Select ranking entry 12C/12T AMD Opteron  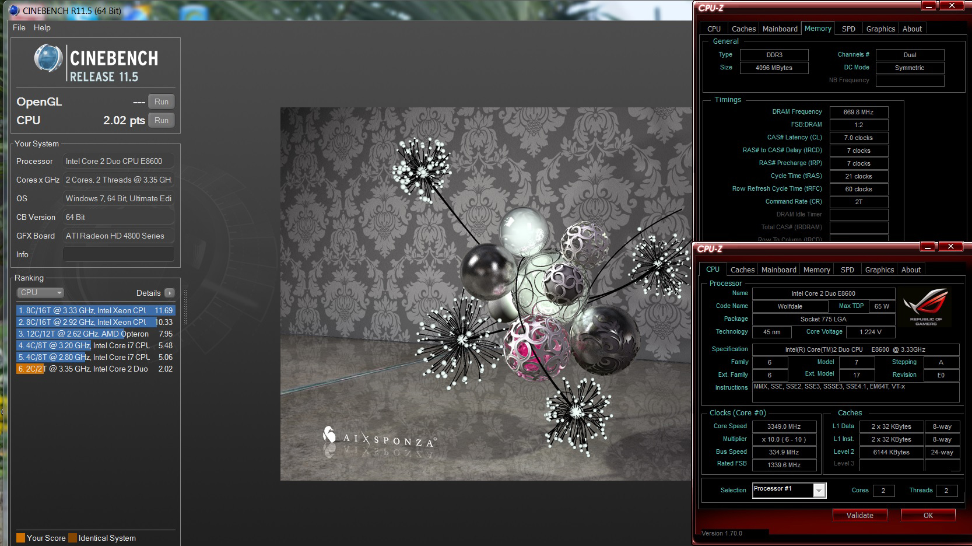[x=96, y=334]
